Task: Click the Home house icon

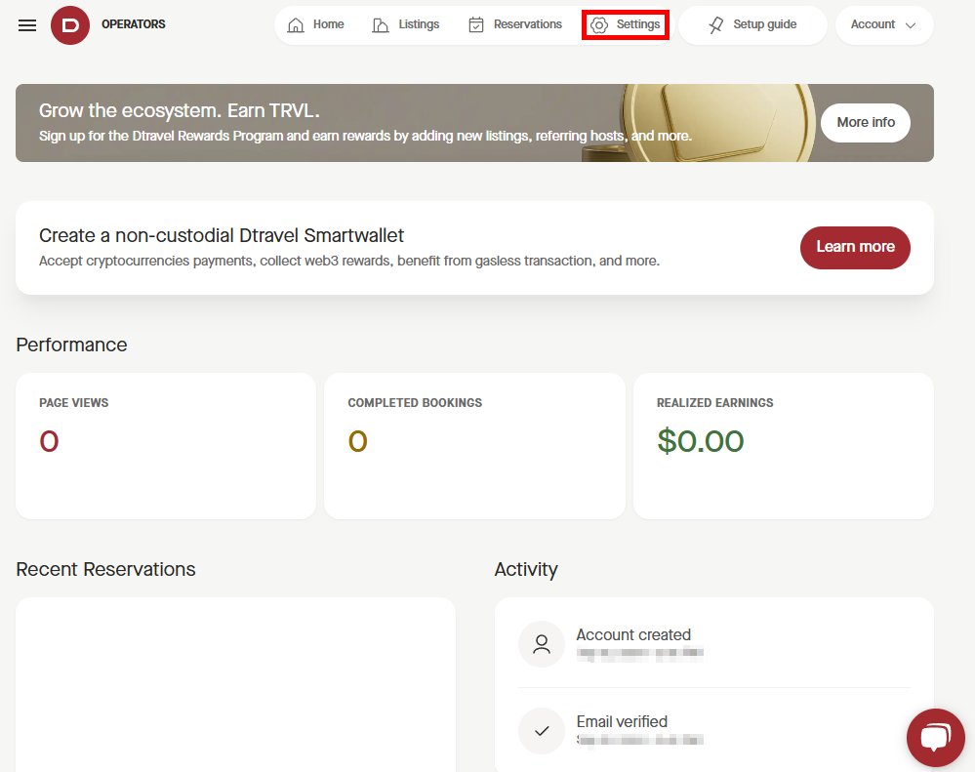Action: [x=296, y=24]
